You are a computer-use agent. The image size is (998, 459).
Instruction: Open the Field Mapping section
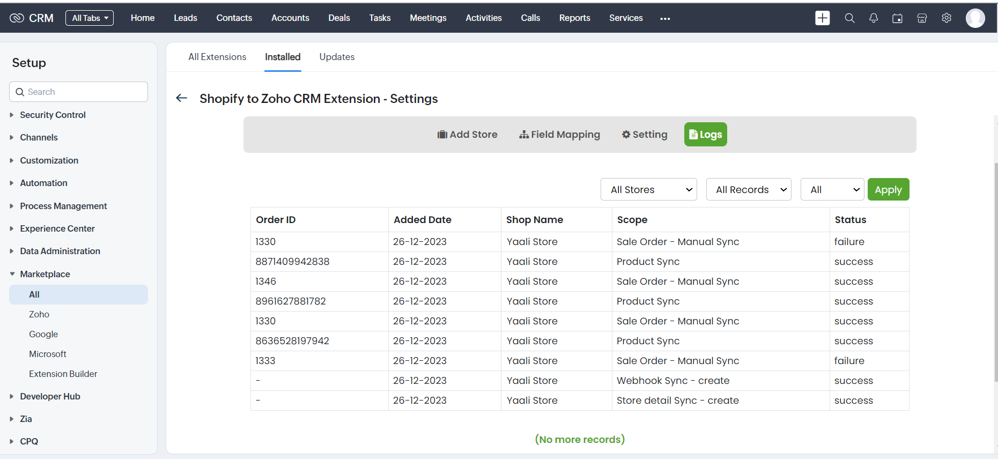[x=559, y=135]
